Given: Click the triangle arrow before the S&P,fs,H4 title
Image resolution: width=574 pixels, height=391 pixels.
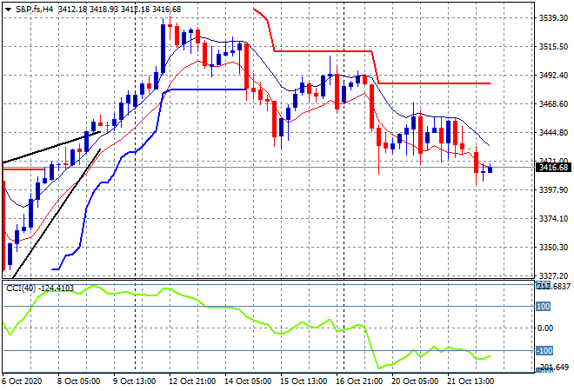Looking at the screenshot, I should (8, 10).
